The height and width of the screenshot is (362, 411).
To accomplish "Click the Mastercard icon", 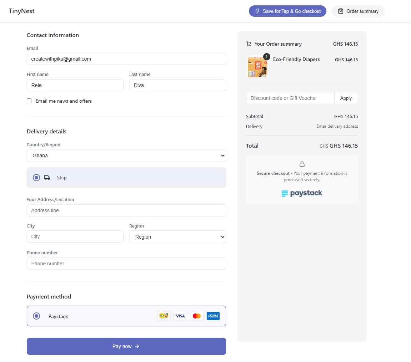I will pyautogui.click(x=197, y=316).
